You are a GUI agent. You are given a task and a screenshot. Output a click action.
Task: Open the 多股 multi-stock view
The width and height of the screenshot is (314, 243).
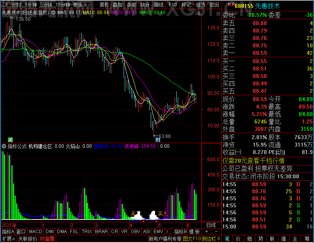click(131, 4)
